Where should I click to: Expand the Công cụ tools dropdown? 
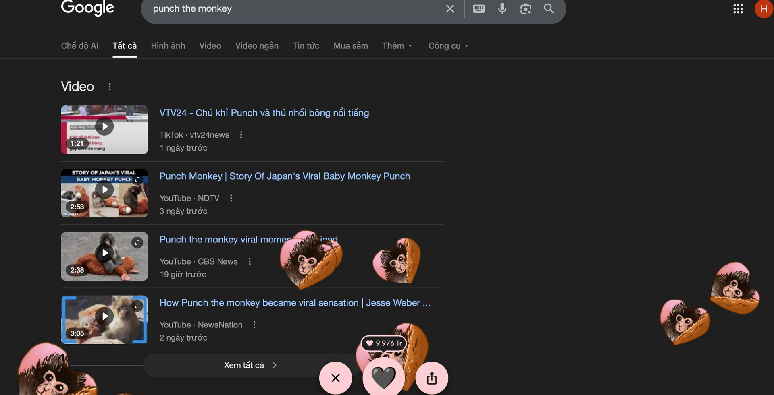click(448, 46)
